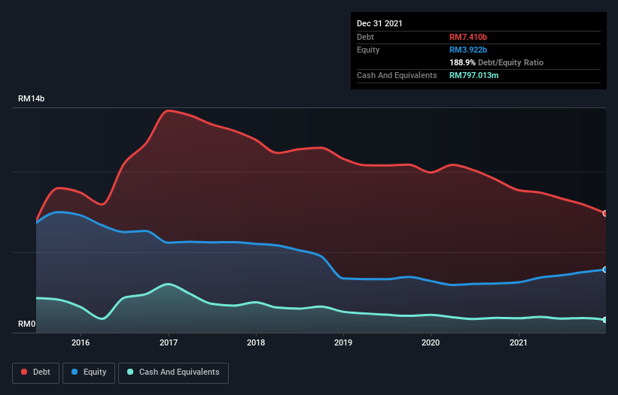The width and height of the screenshot is (618, 395).
Task: Click the 2017 x-axis label
Action: pyautogui.click(x=169, y=342)
